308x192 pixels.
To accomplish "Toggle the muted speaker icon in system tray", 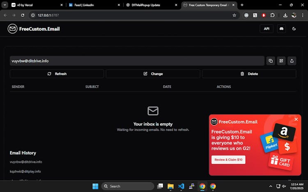I will pyautogui.click(x=284, y=186).
